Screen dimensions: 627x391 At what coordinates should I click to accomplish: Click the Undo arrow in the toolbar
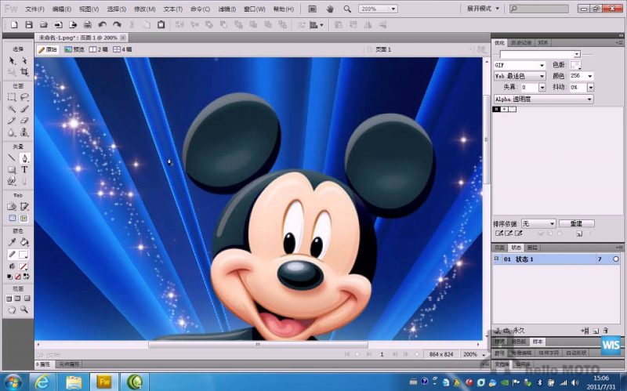102,25
